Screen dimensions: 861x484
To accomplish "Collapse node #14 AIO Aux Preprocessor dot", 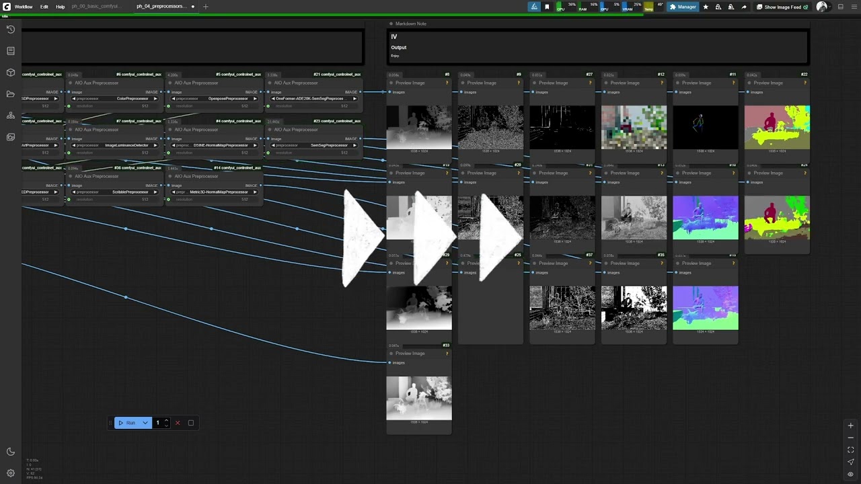I will [x=169, y=176].
